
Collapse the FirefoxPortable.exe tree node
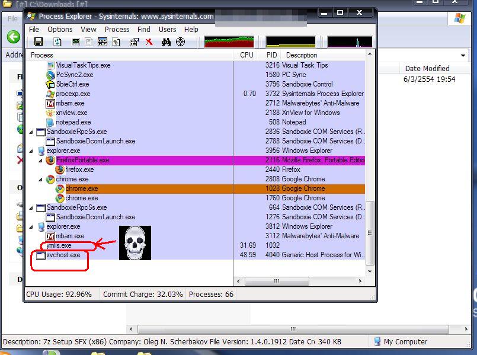point(40,160)
